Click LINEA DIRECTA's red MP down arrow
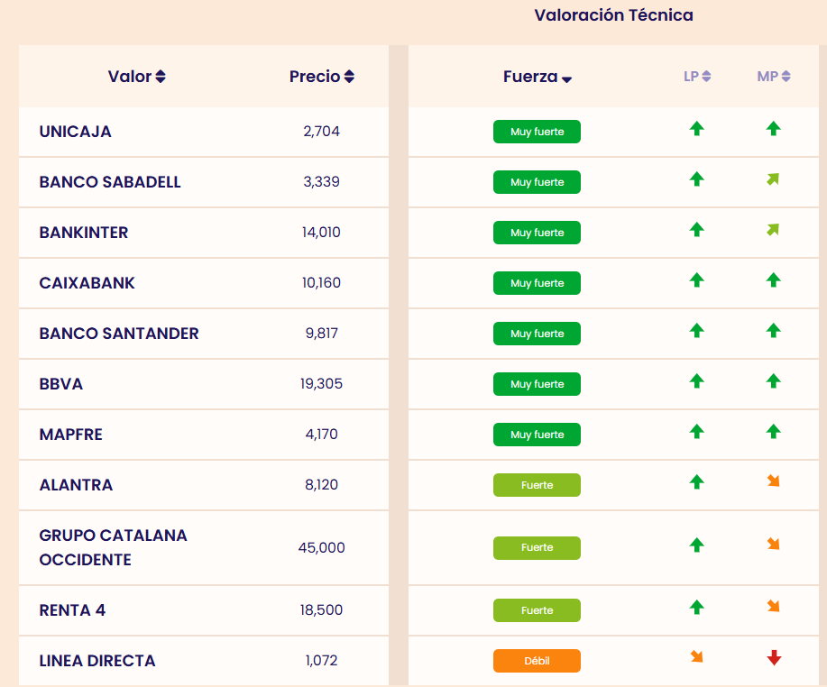The image size is (827, 687). [x=773, y=658]
